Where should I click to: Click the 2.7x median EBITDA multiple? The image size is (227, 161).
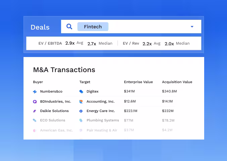[92, 44]
